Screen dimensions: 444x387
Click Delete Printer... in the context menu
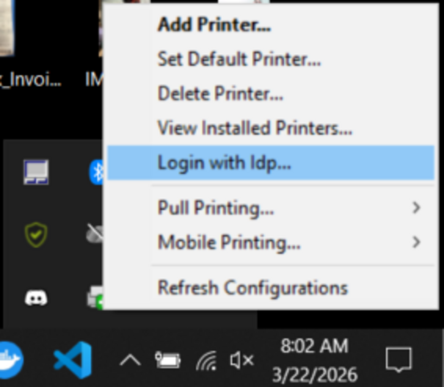[x=220, y=94]
